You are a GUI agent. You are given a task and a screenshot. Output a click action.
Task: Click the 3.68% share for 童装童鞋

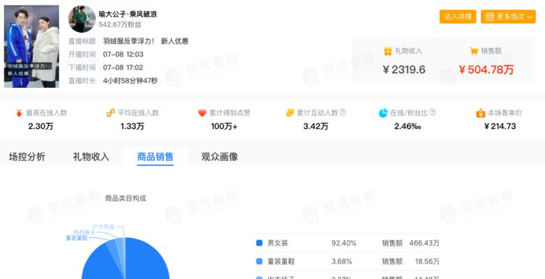point(342,262)
